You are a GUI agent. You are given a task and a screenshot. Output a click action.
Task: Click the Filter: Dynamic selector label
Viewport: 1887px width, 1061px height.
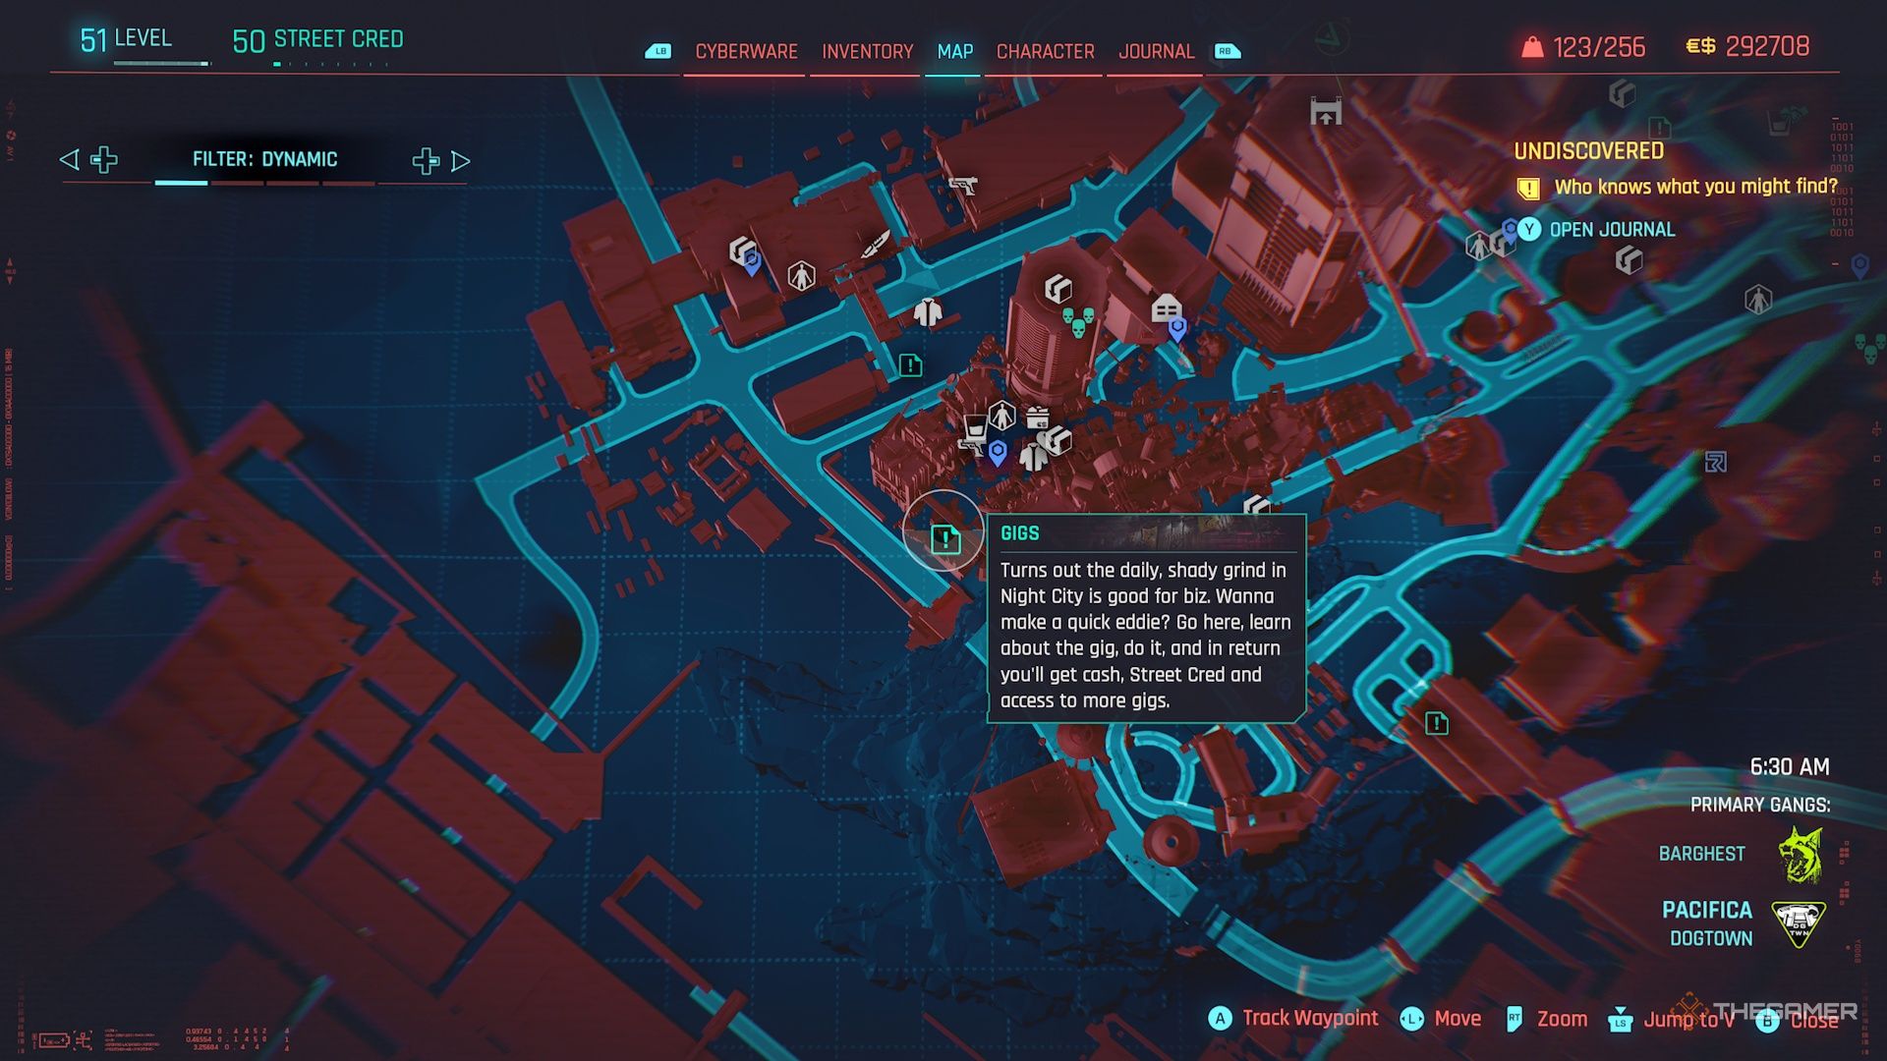(x=264, y=159)
